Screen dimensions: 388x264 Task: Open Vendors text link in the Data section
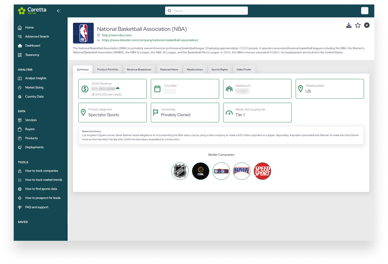tap(31, 120)
